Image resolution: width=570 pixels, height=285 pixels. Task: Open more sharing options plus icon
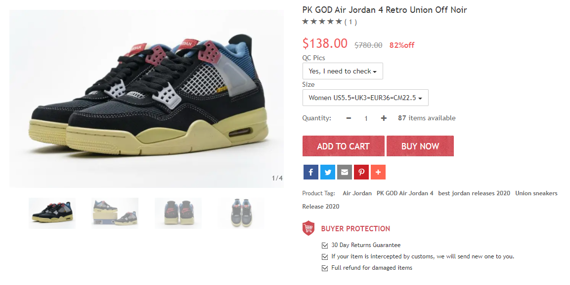[x=378, y=172]
